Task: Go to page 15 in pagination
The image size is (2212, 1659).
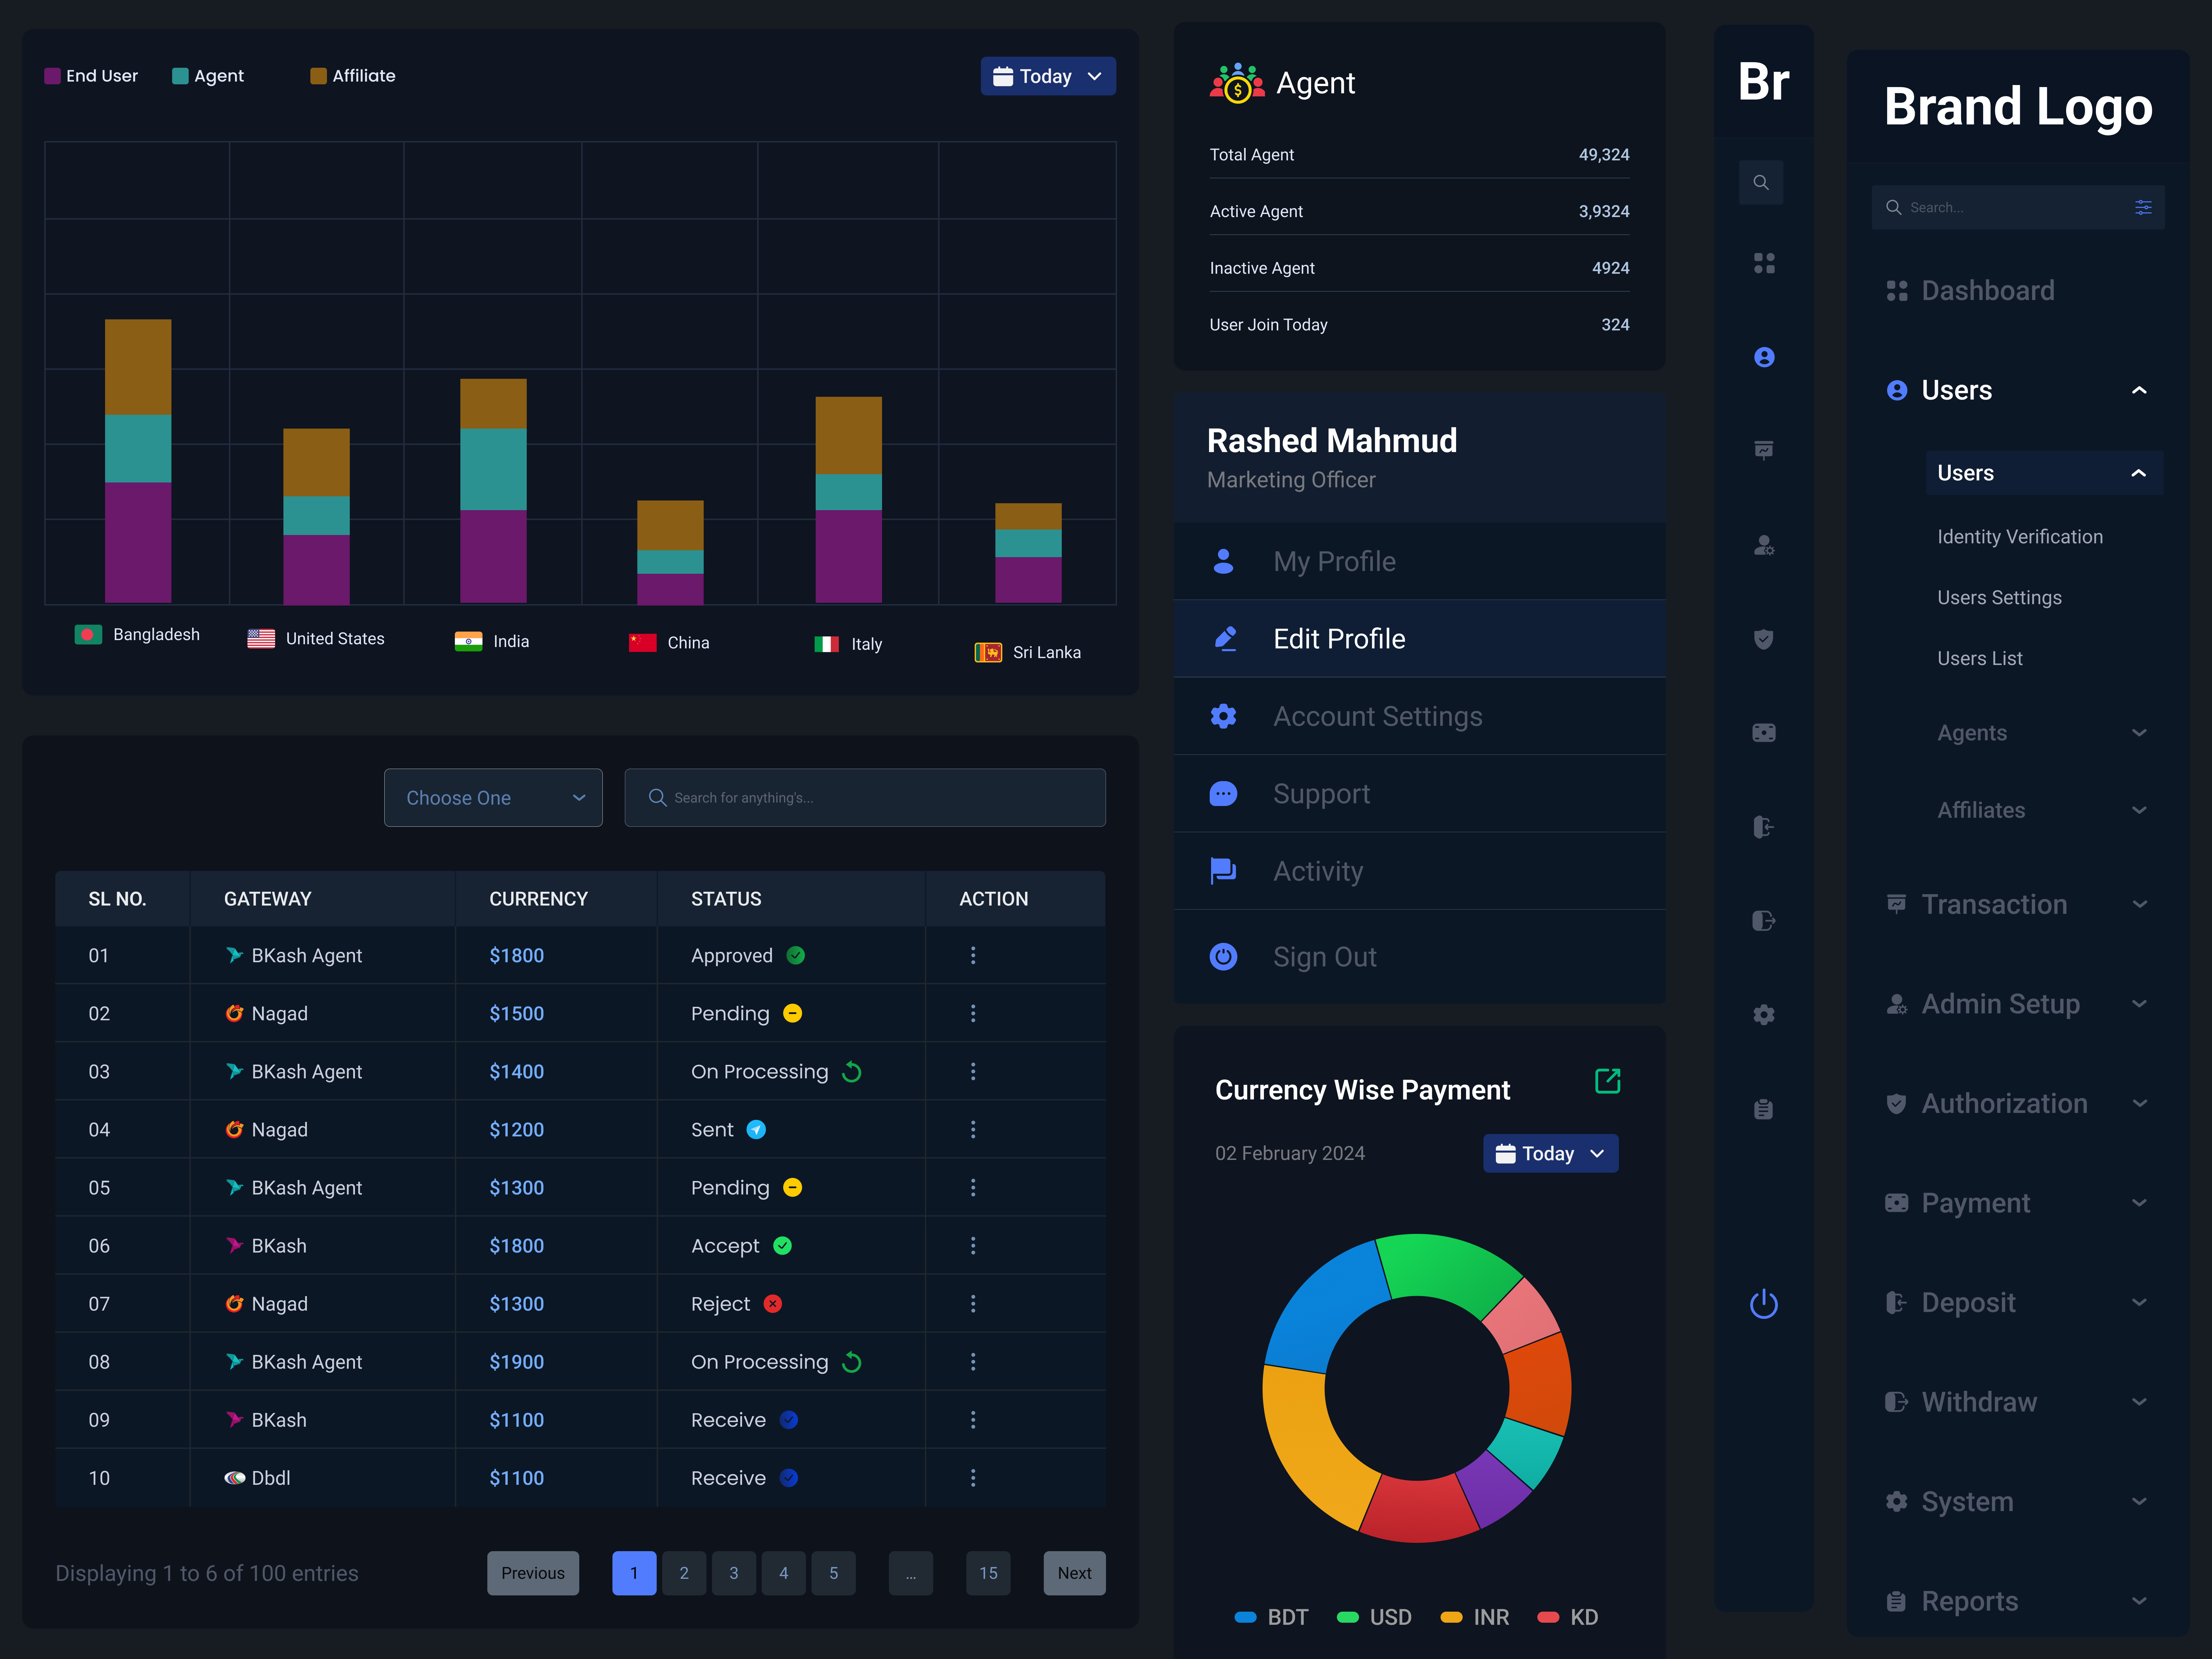Action: coord(988,1573)
